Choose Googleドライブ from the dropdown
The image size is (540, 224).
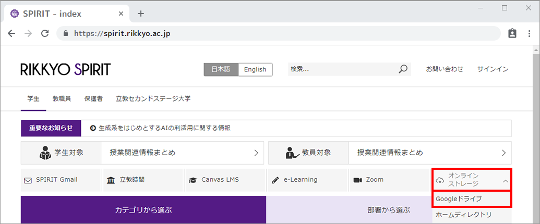472,199
